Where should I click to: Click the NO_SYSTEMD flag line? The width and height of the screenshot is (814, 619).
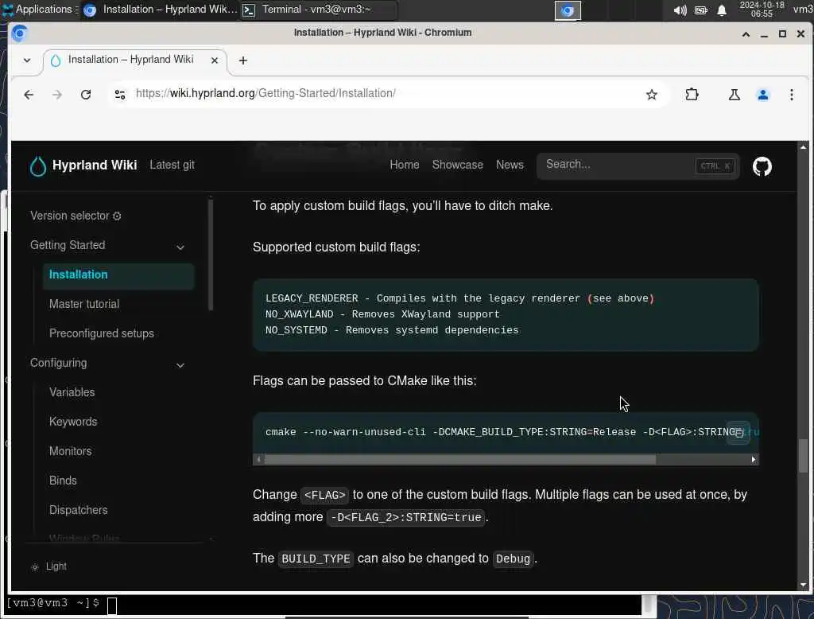point(392,330)
